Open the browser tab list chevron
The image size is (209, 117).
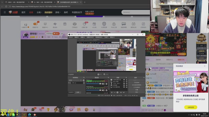[x=2, y=2]
